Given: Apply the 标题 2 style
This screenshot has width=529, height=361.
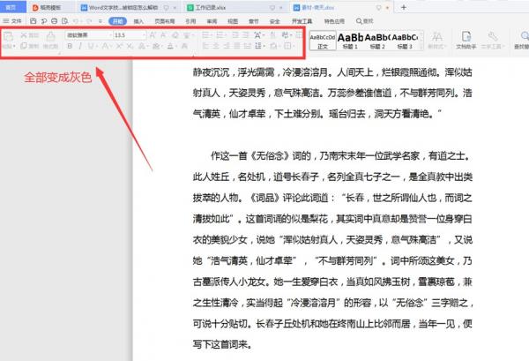Looking at the screenshot, I should [x=377, y=41].
